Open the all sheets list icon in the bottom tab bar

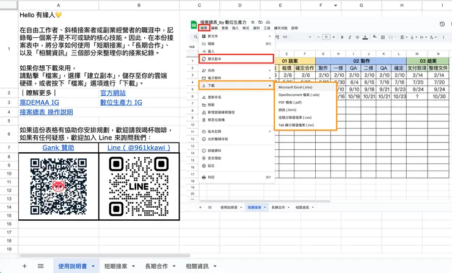click(41, 266)
